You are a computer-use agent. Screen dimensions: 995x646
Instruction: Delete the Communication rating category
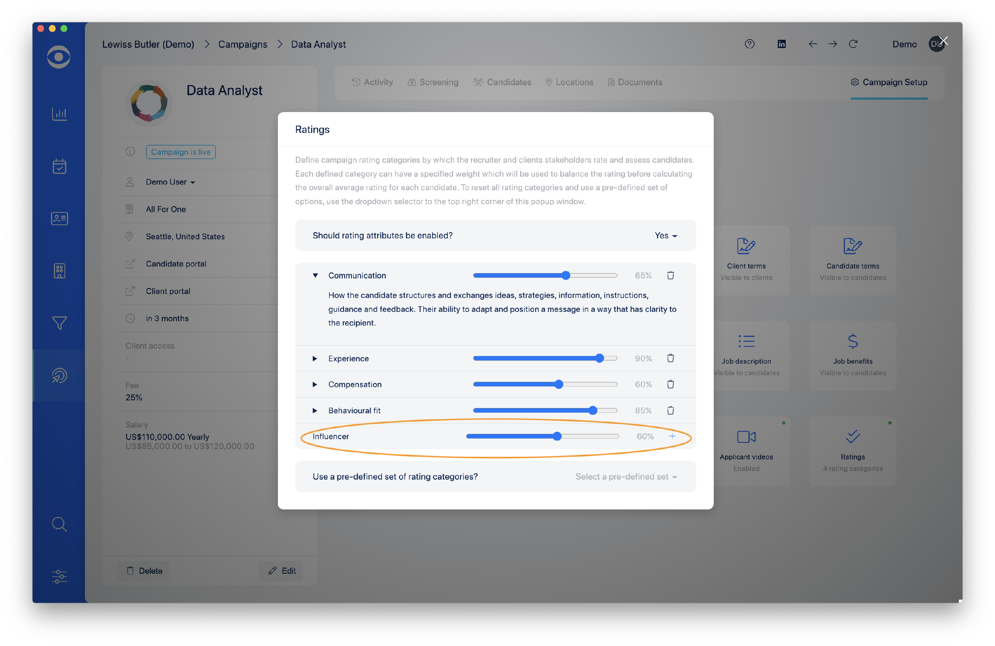click(x=670, y=275)
